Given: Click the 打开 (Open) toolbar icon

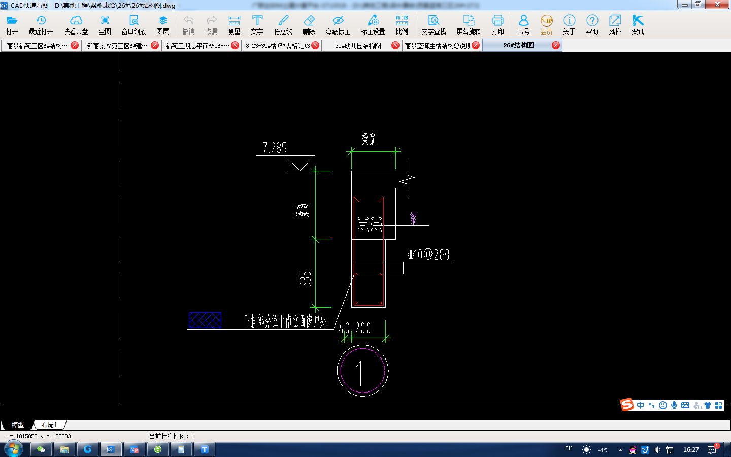Looking at the screenshot, I should click(x=12, y=24).
